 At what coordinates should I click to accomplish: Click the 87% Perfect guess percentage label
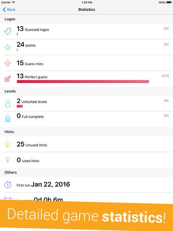tap(165, 76)
